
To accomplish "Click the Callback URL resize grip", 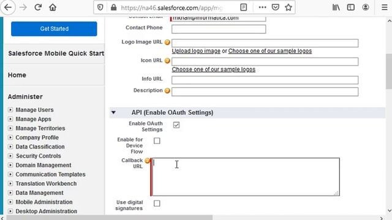I will tap(336, 193).
